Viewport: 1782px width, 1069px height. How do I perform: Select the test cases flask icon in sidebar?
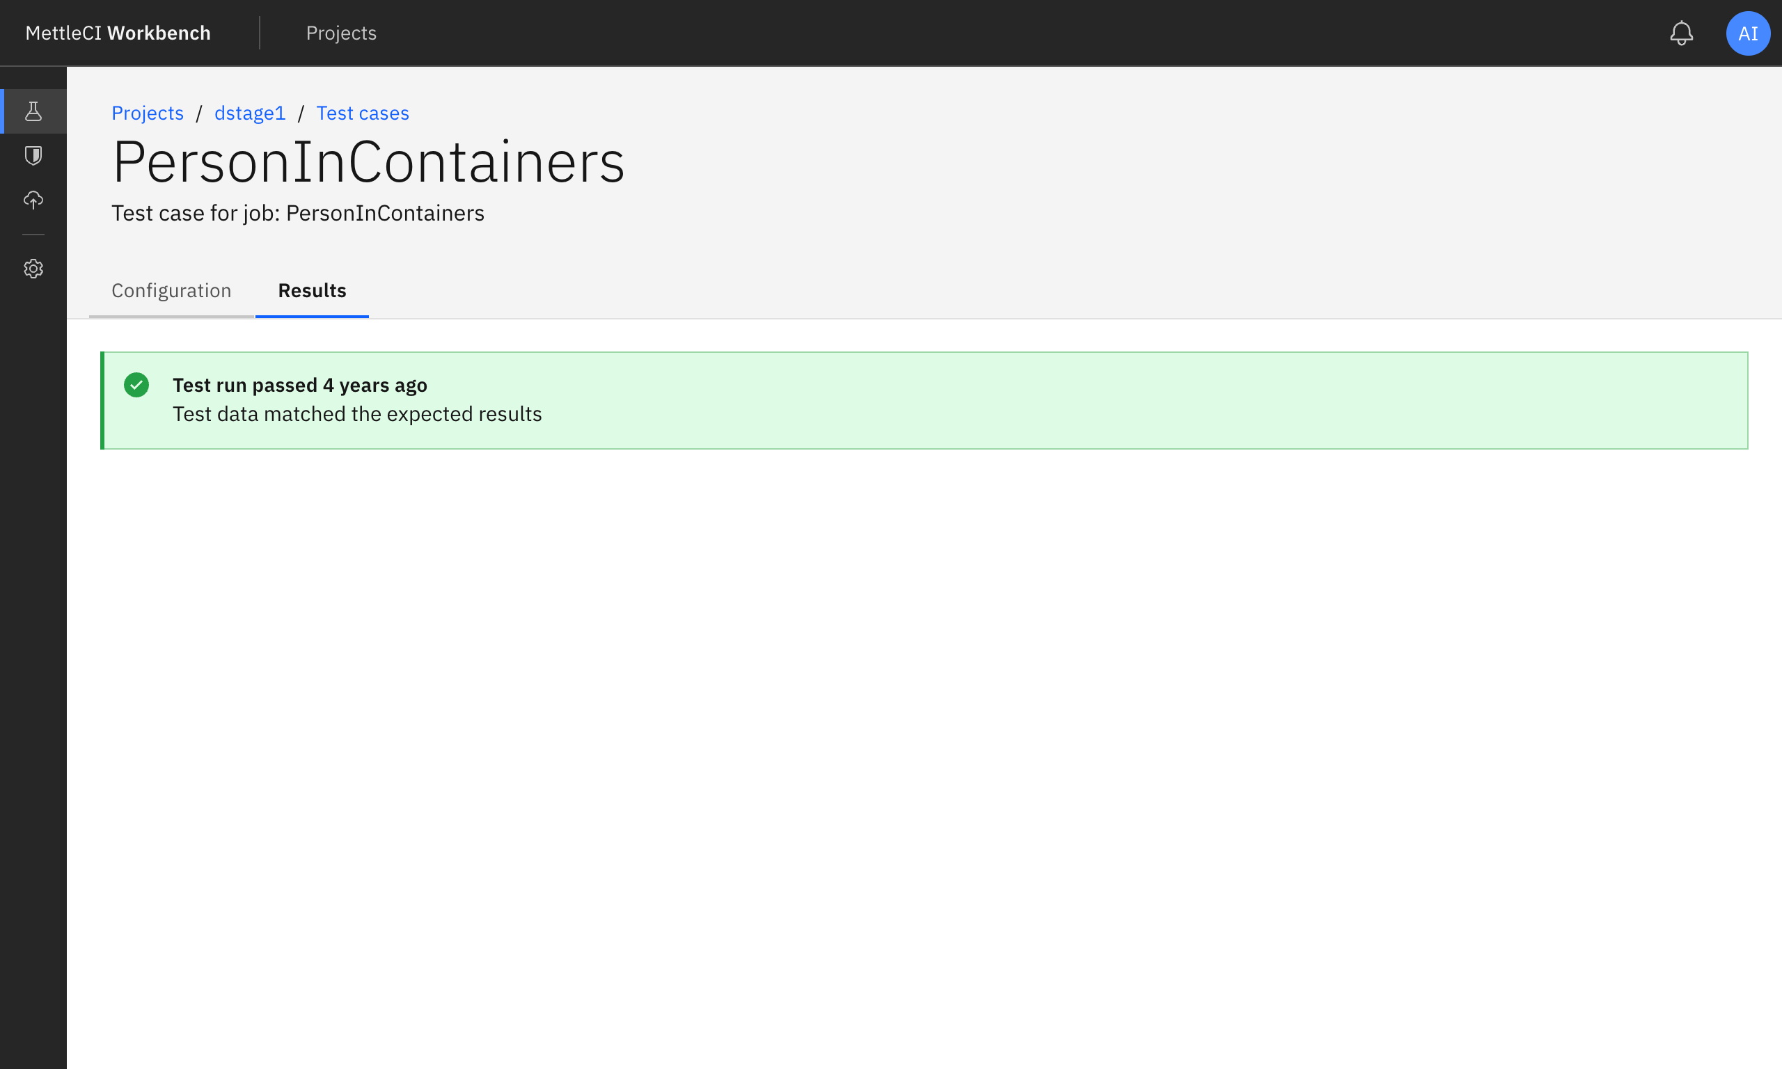33,111
